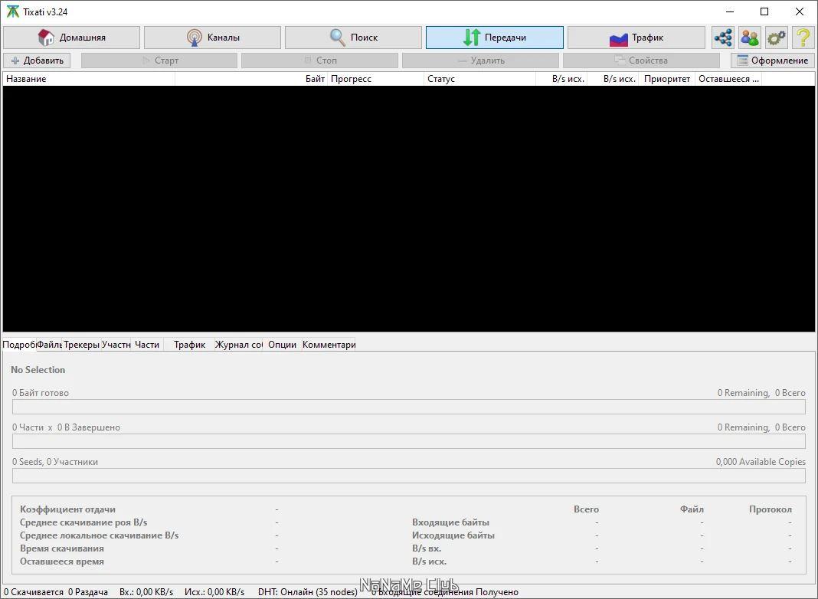Image resolution: width=818 pixels, height=599 pixels.
Task: Open the Оформление layout menu
Action: click(772, 61)
